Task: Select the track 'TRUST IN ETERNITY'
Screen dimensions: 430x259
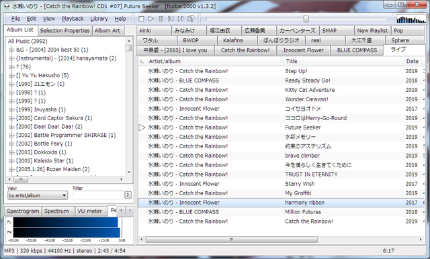Action: [281, 174]
